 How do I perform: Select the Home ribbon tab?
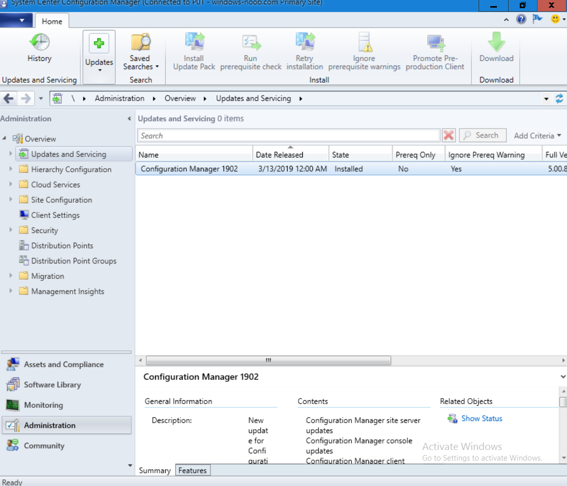(52, 21)
